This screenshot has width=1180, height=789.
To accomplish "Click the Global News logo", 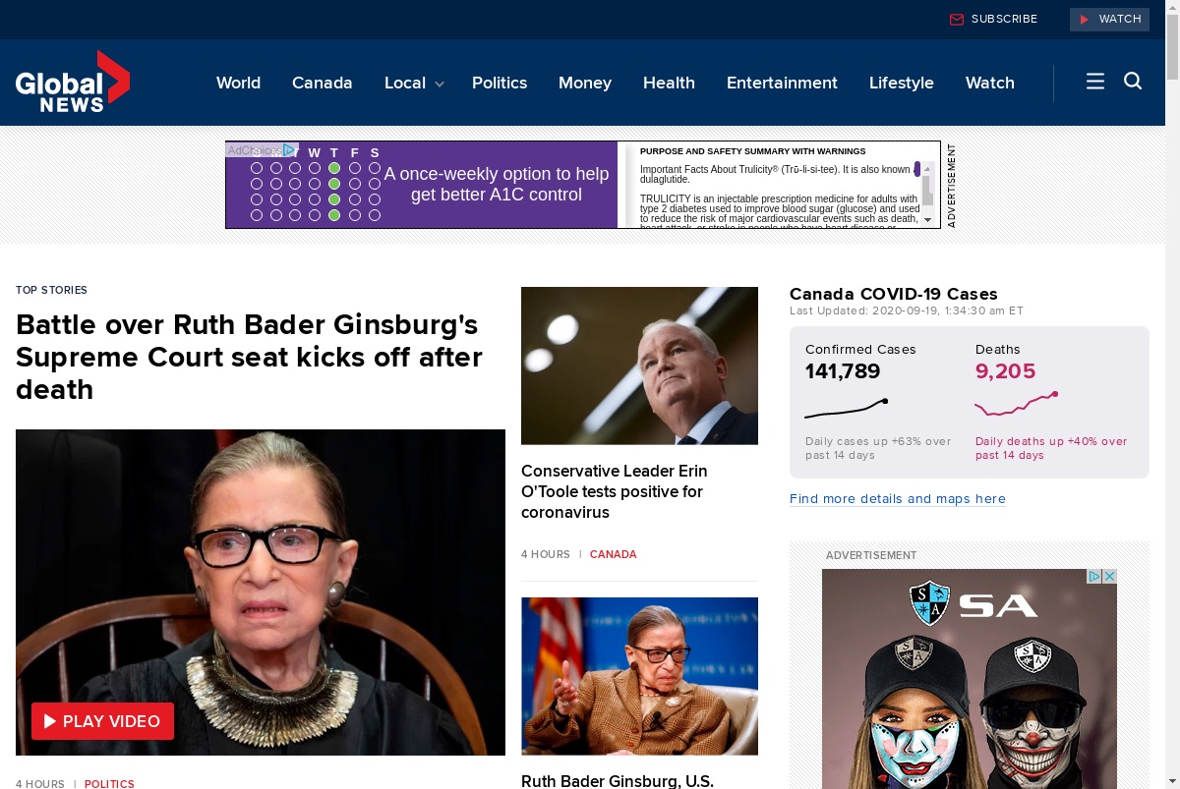I will point(73,82).
